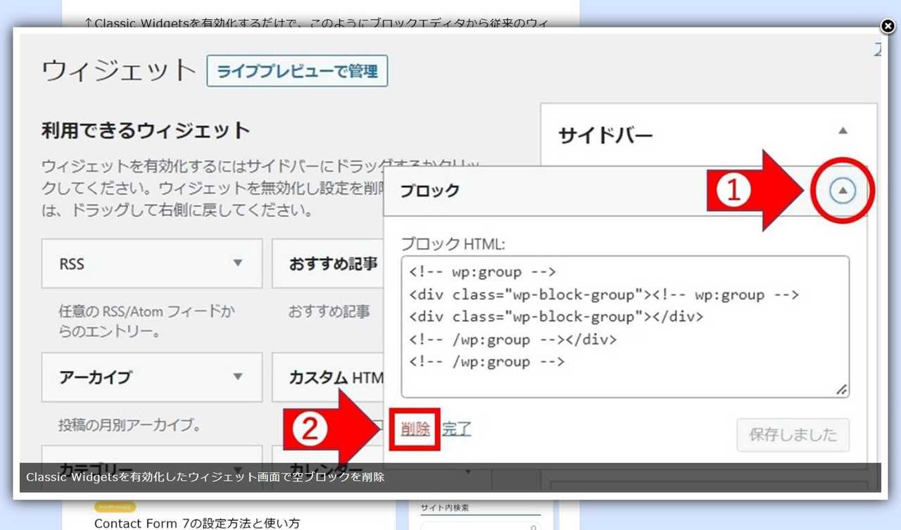Expand the RSS widget dropdown arrow
Viewport: 901px width, 530px height.
click(x=238, y=263)
